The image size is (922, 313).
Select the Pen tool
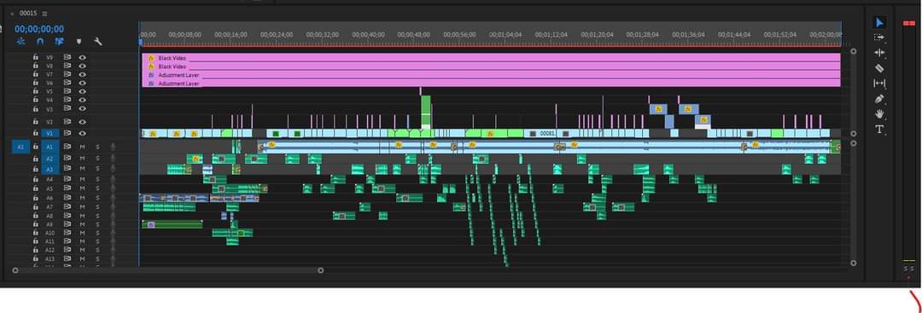pos(879,99)
